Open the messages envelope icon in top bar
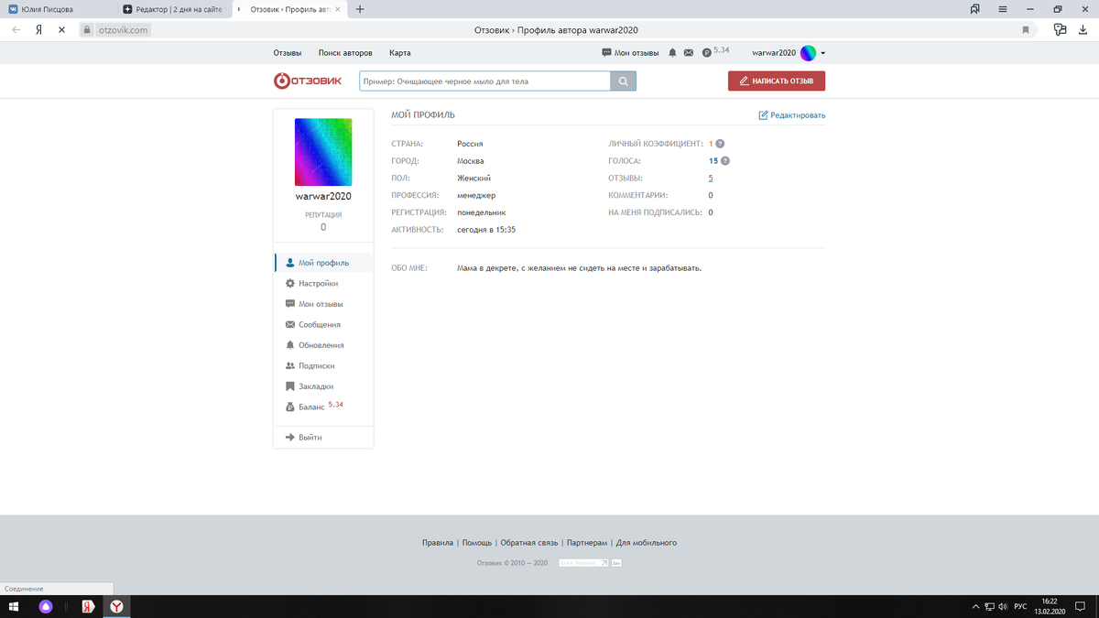Screen dimensions: 1099x618 pos(689,53)
